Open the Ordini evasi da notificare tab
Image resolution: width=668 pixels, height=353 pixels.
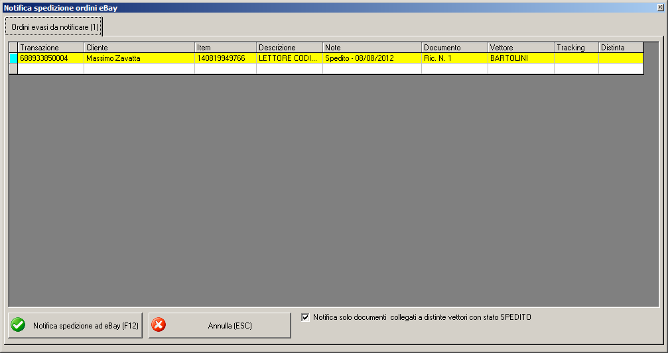coord(54,26)
